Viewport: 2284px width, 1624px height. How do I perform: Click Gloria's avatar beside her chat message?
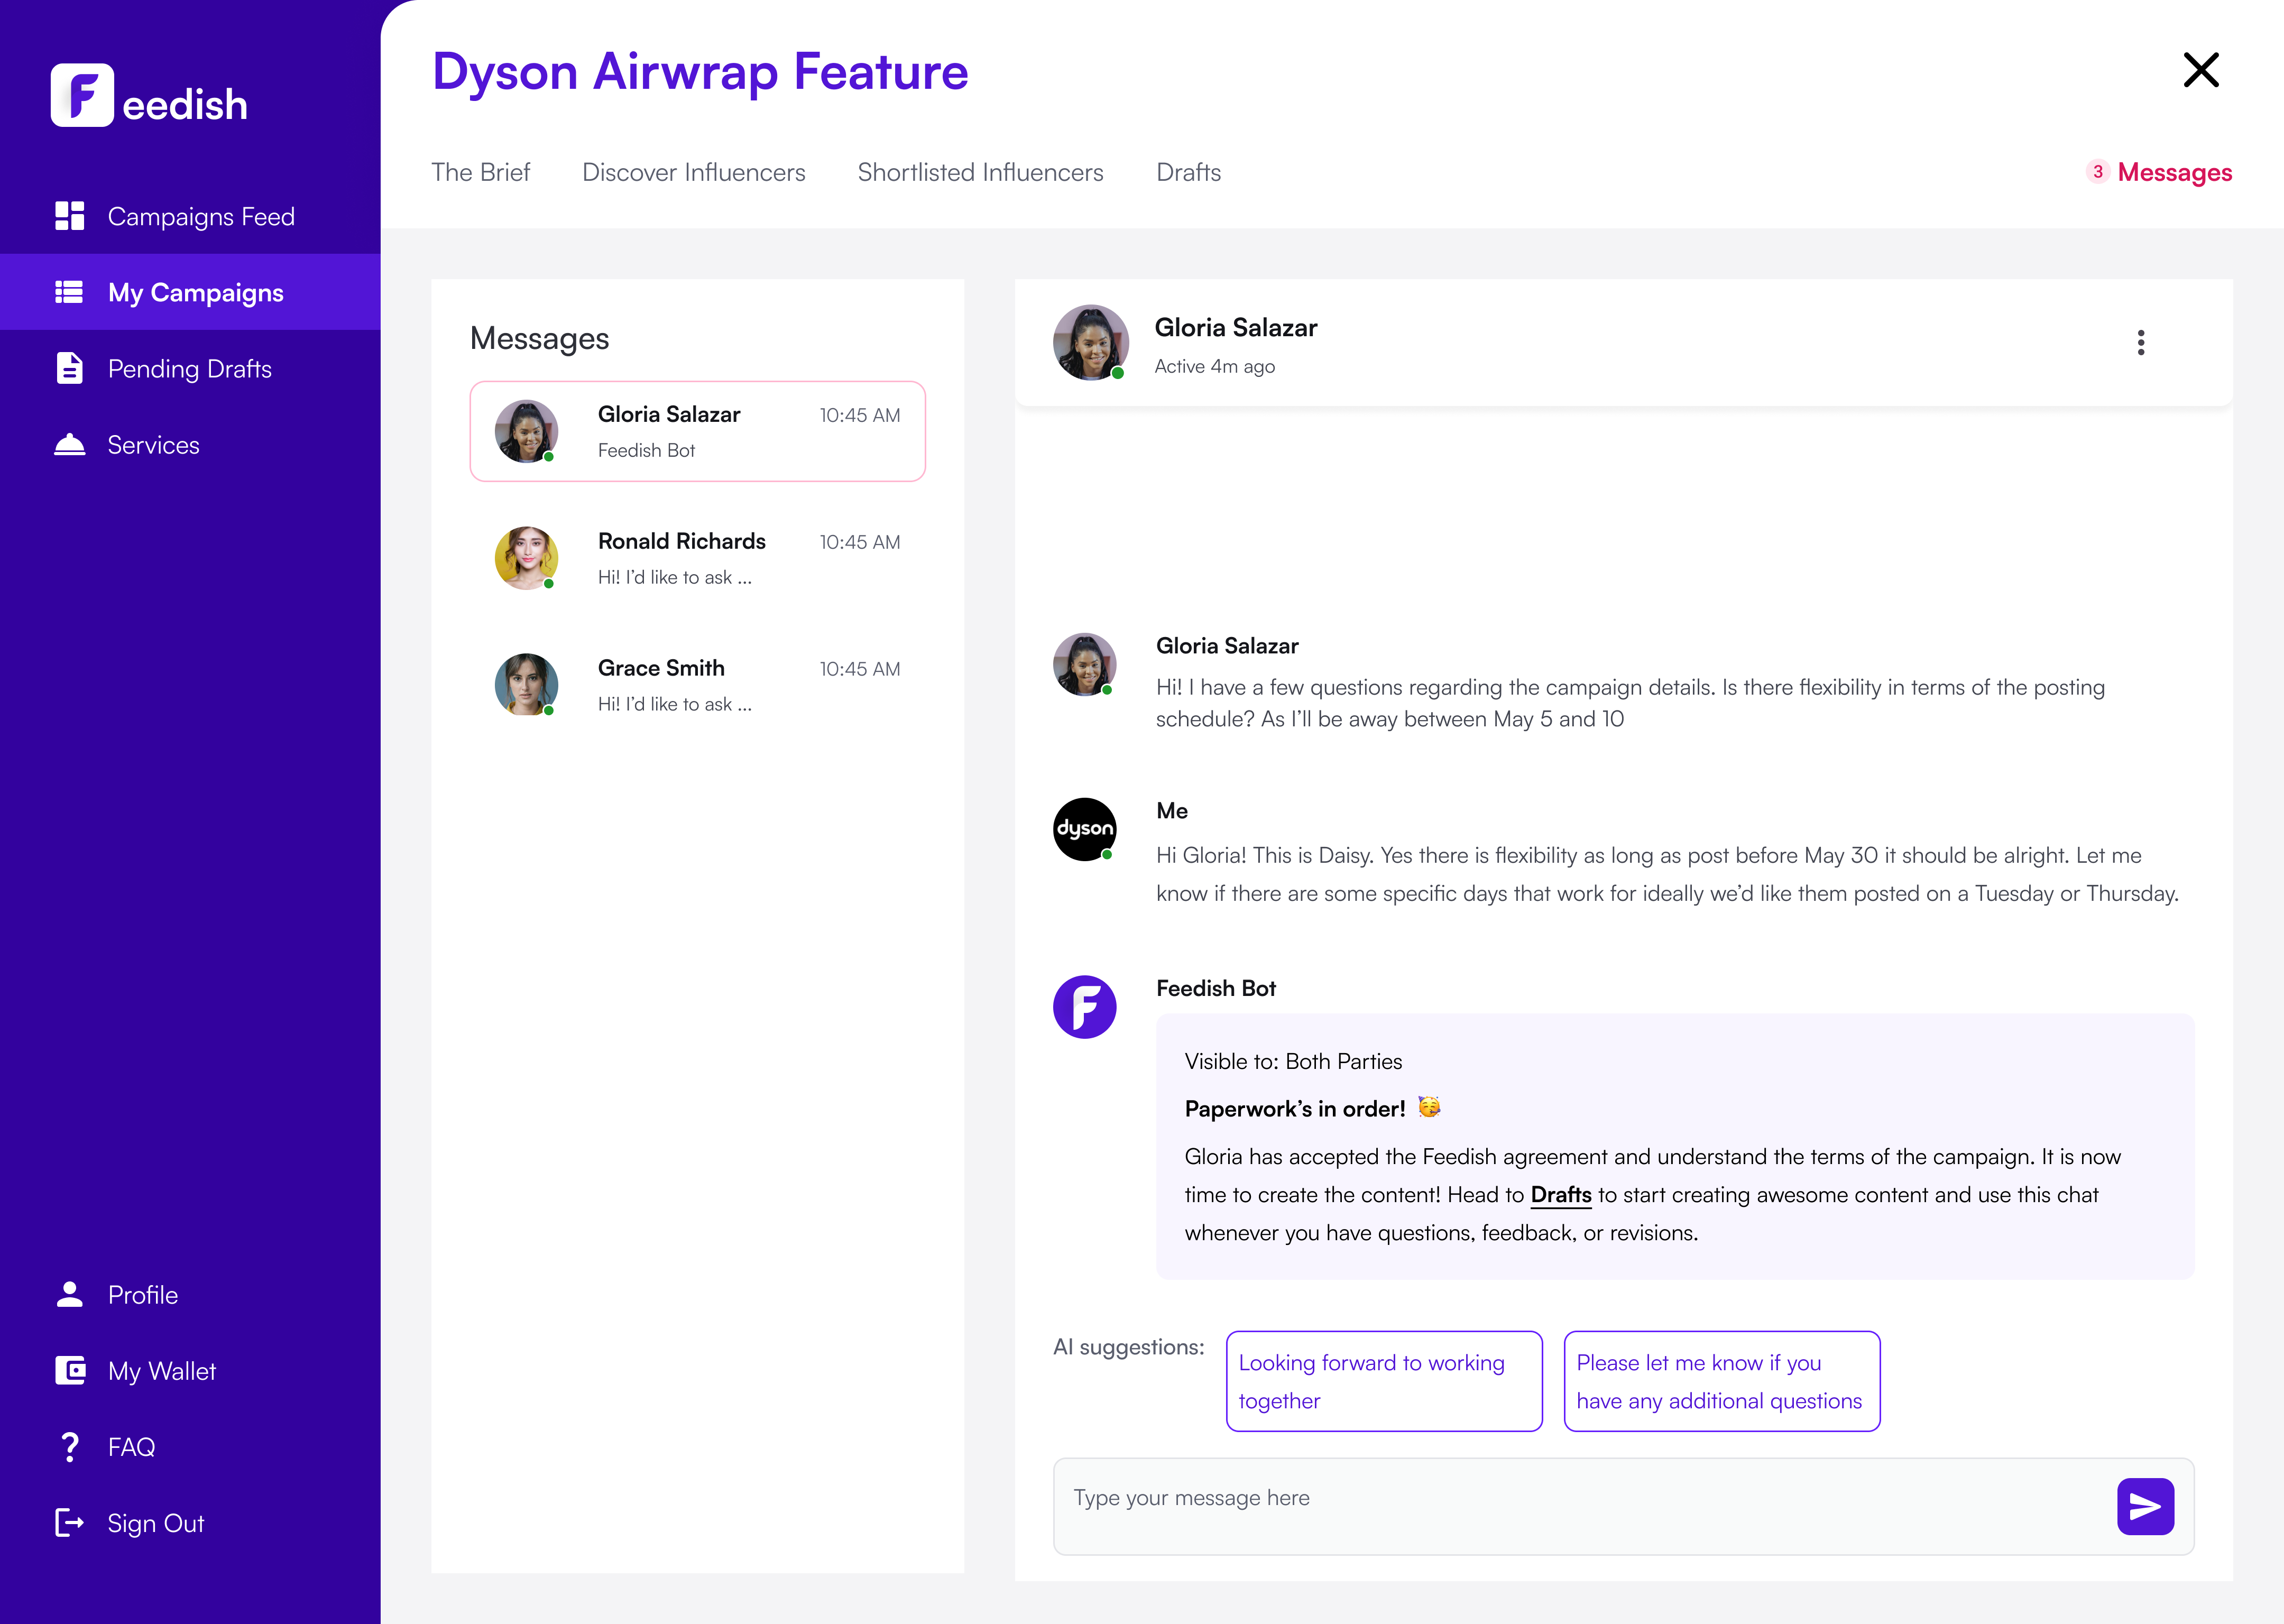(1084, 664)
